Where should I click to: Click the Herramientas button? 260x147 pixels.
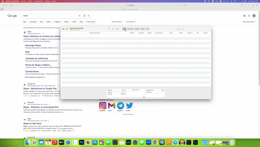[131, 22]
